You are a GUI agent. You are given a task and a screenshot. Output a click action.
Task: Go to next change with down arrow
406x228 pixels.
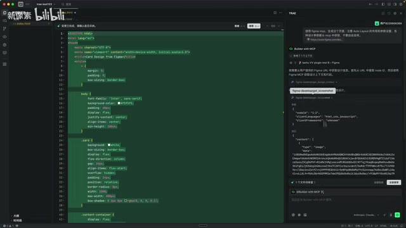tap(279, 26)
